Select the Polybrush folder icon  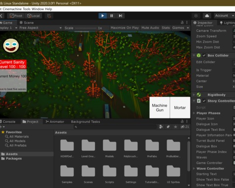click(131, 145)
